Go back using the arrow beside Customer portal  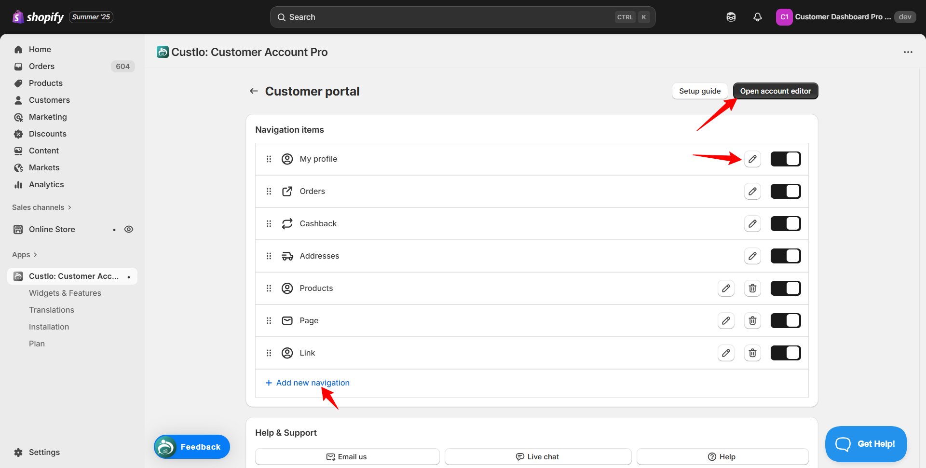tap(254, 91)
